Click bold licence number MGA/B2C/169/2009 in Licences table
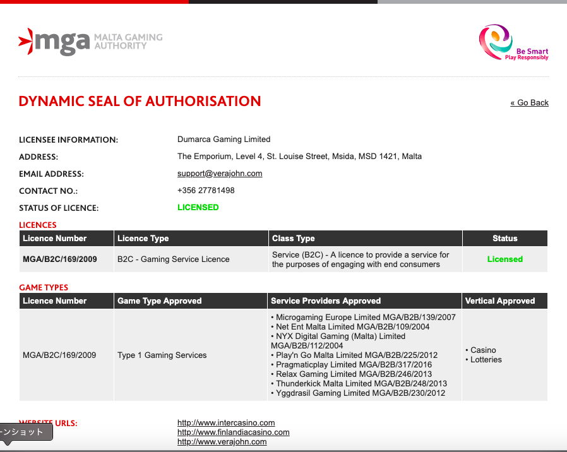 pyautogui.click(x=59, y=259)
